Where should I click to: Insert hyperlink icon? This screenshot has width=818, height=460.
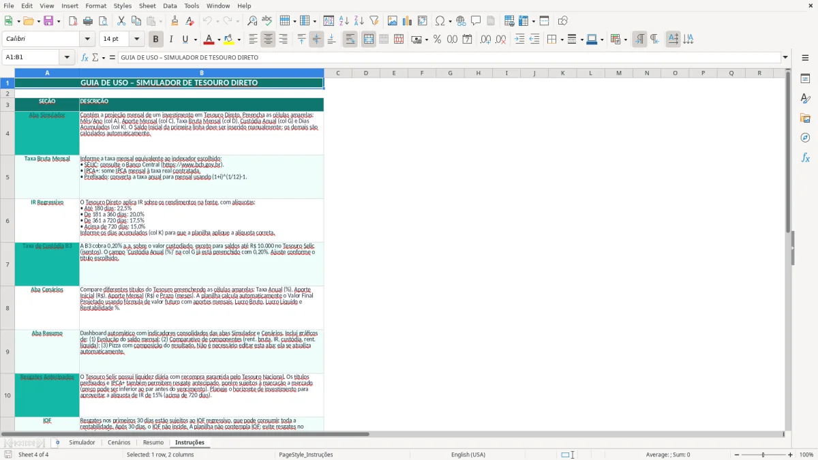(x=461, y=21)
